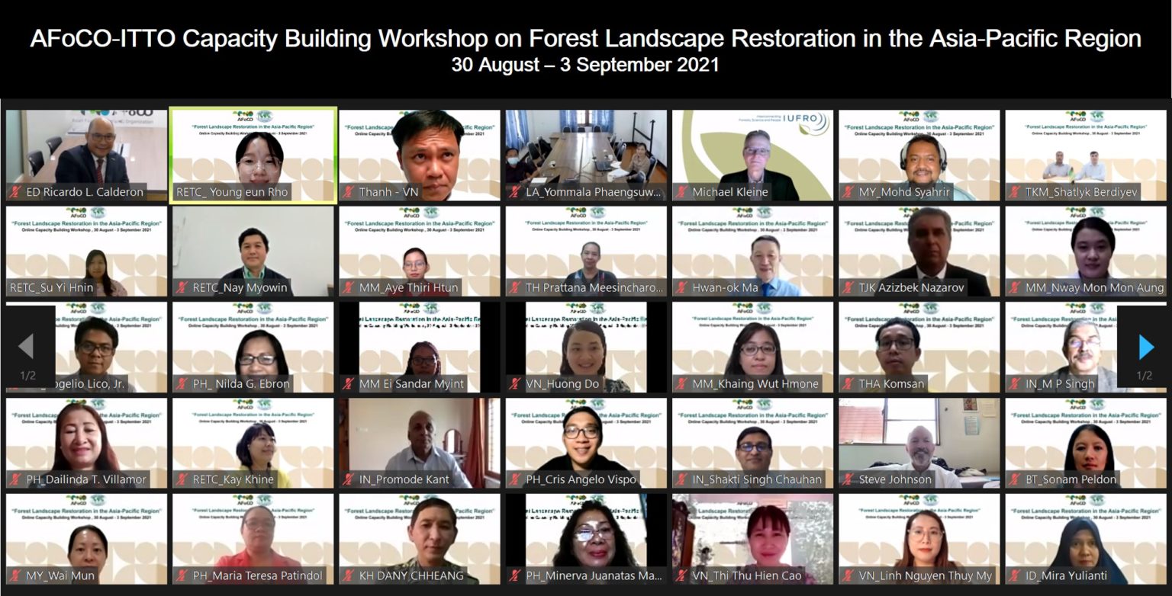Click muted mic icon beside MM_Nway Mon Mon Aung

(x=1014, y=287)
